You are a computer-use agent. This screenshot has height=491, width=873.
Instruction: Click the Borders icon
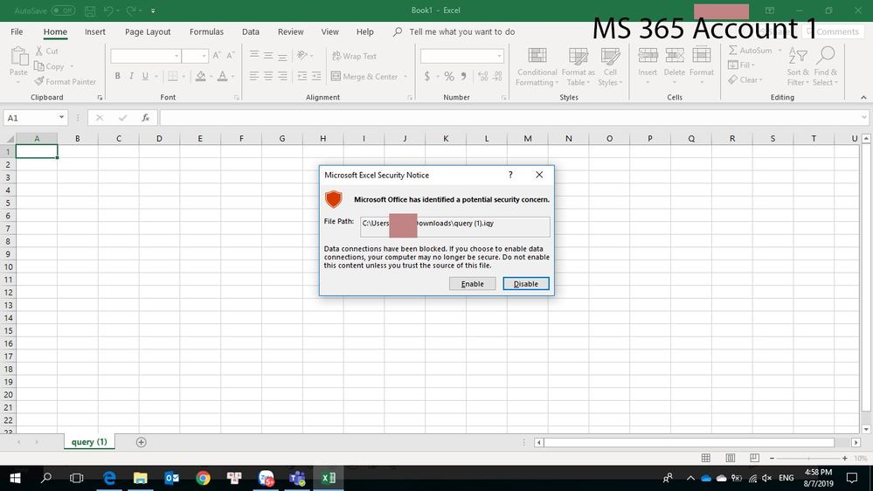[x=173, y=76]
